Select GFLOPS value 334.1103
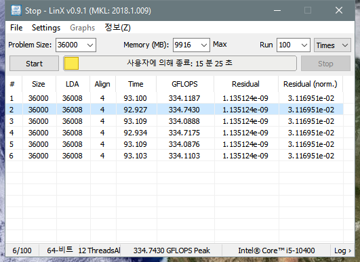Image resolution: width=360 pixels, height=262 pixels. click(184, 156)
